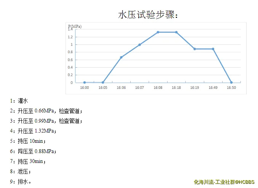Click the 16:50 time axis label
This screenshot has height=188, width=258.
pyautogui.click(x=231, y=88)
